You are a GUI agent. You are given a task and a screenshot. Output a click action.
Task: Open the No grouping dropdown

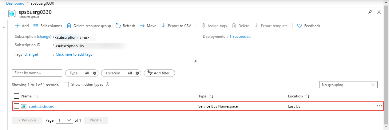348,85
